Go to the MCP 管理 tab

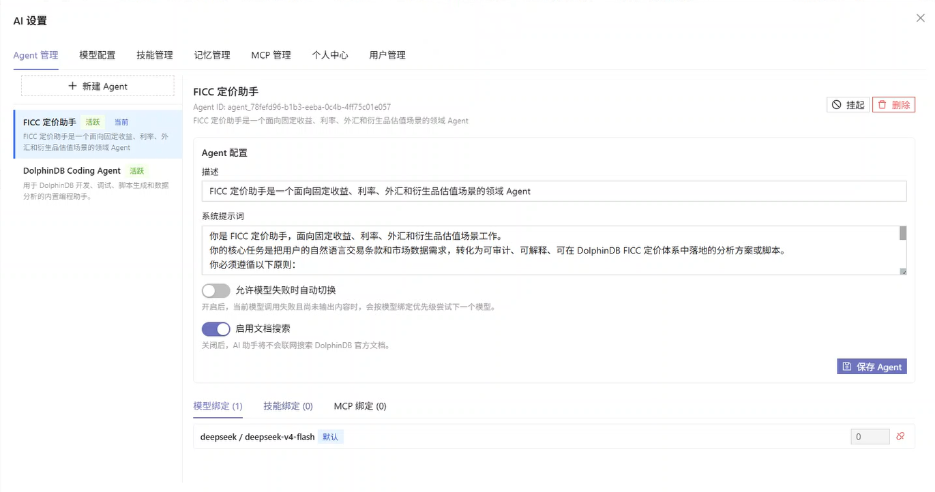(271, 55)
